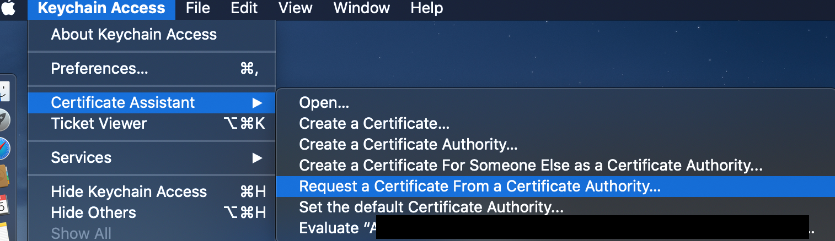This screenshot has height=241, width=835.
Task: Select Create a Certificate For Someone Else…
Action: pos(555,165)
